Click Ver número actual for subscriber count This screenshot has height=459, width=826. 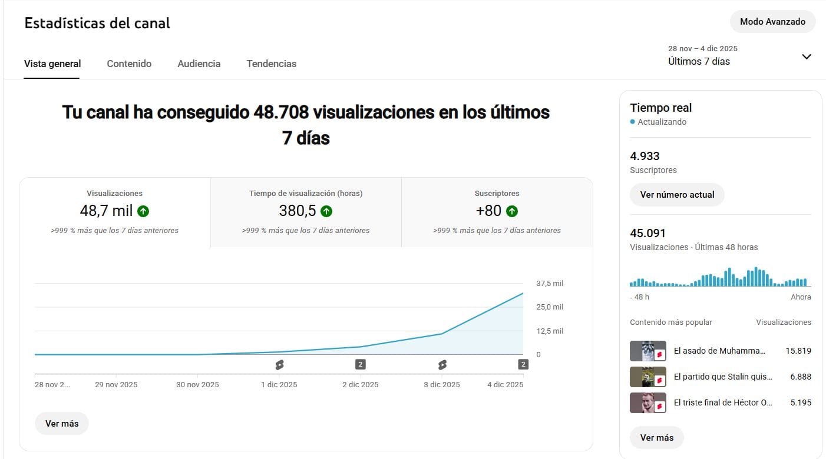(x=677, y=195)
